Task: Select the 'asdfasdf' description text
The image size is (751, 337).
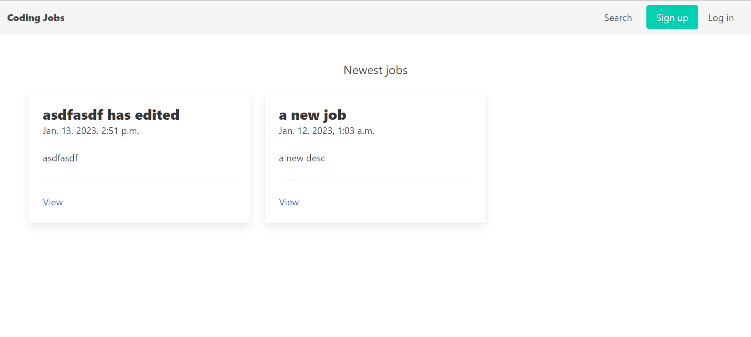Action: pyautogui.click(x=60, y=158)
